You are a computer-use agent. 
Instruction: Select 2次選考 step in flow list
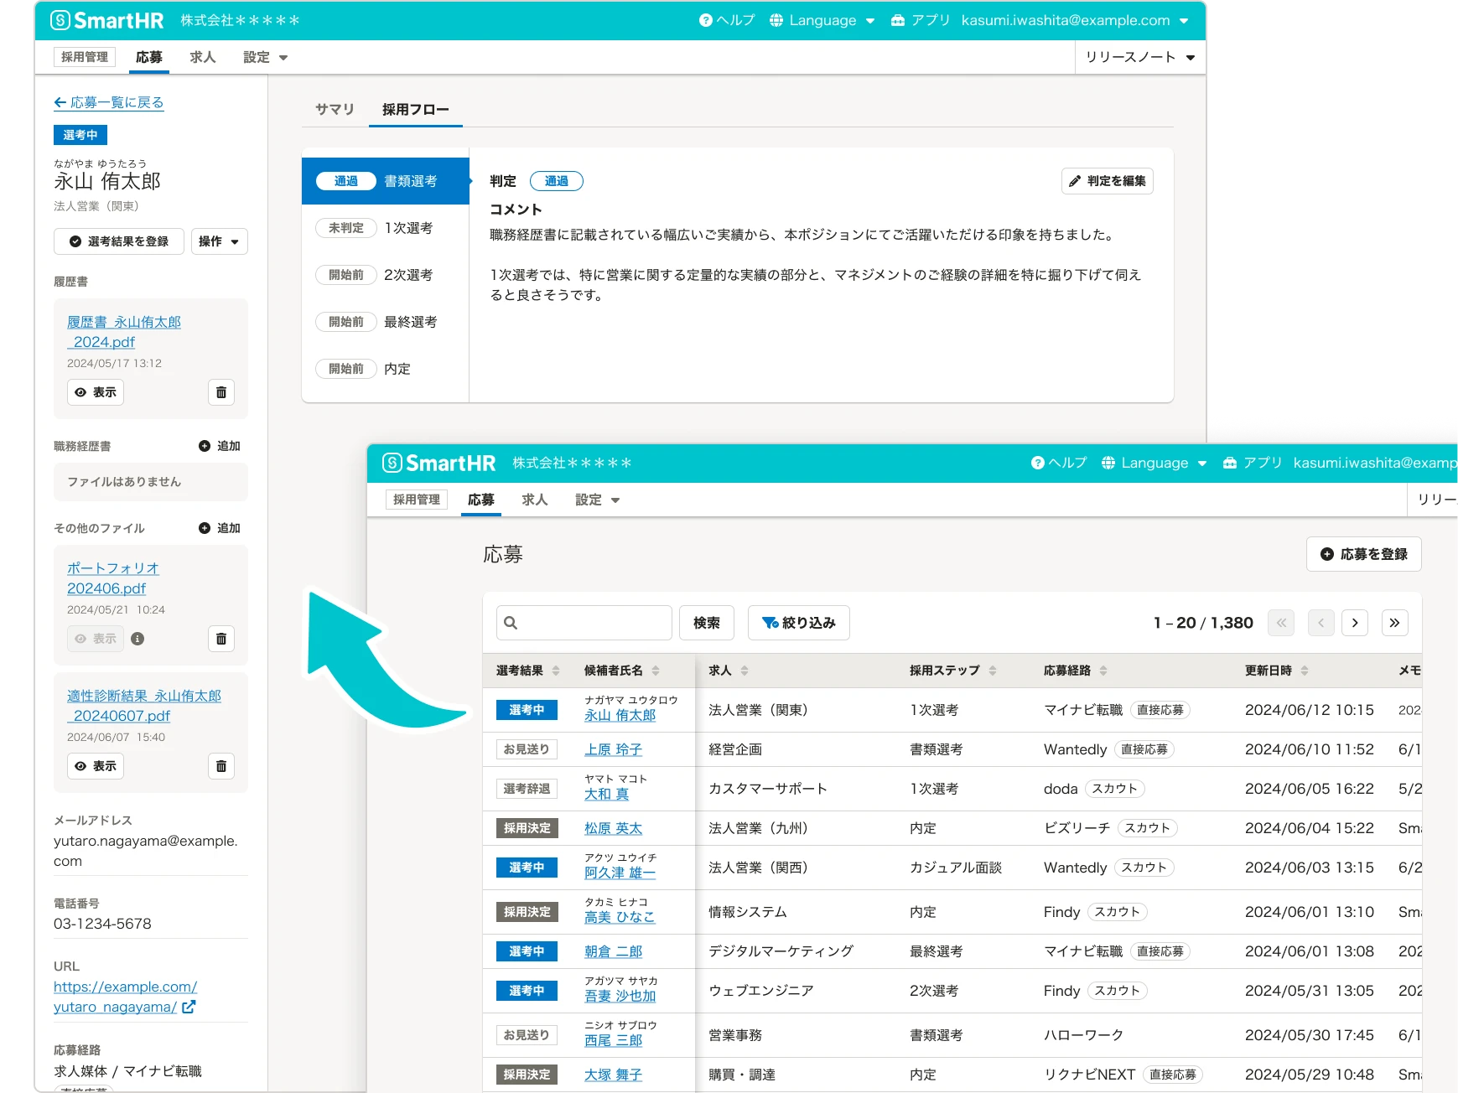pyautogui.click(x=386, y=275)
